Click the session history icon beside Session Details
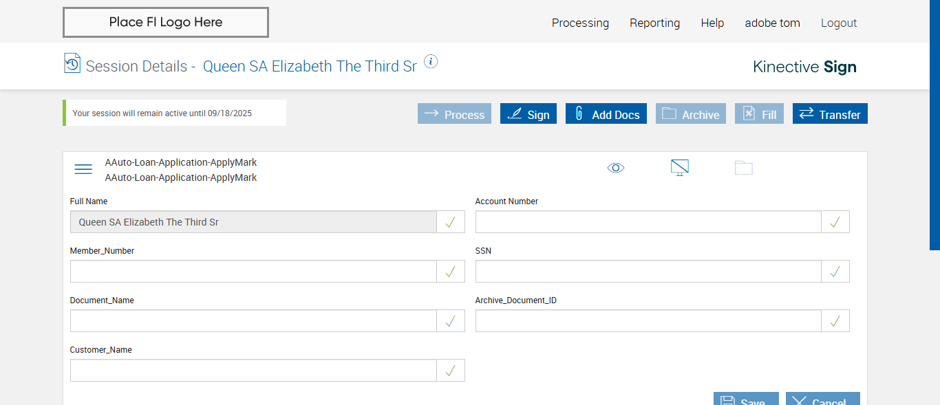This screenshot has width=940, height=405. (x=72, y=63)
